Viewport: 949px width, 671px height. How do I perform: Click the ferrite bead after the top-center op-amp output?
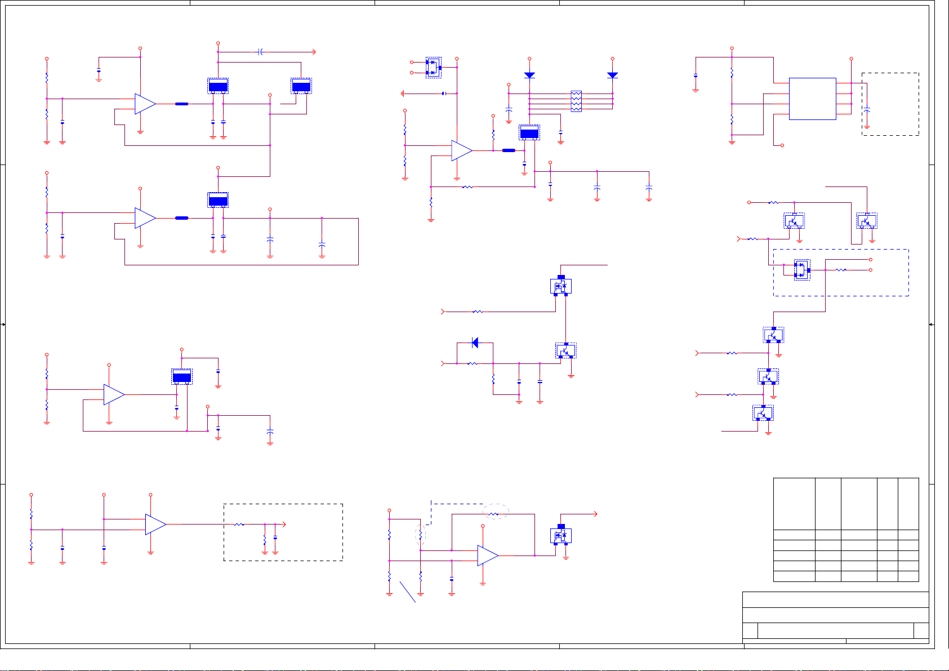click(x=509, y=150)
